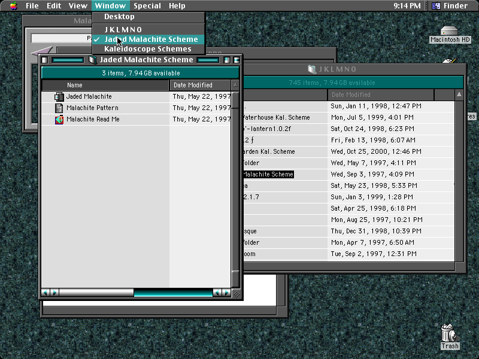The image size is (479, 359).
Task: Select the Malachite Pattern file icon
Action: tap(59, 108)
